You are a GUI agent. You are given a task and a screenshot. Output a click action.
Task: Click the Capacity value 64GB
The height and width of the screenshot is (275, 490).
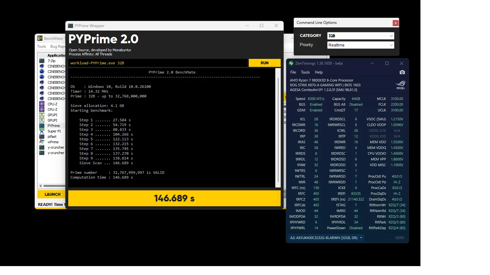(356, 99)
